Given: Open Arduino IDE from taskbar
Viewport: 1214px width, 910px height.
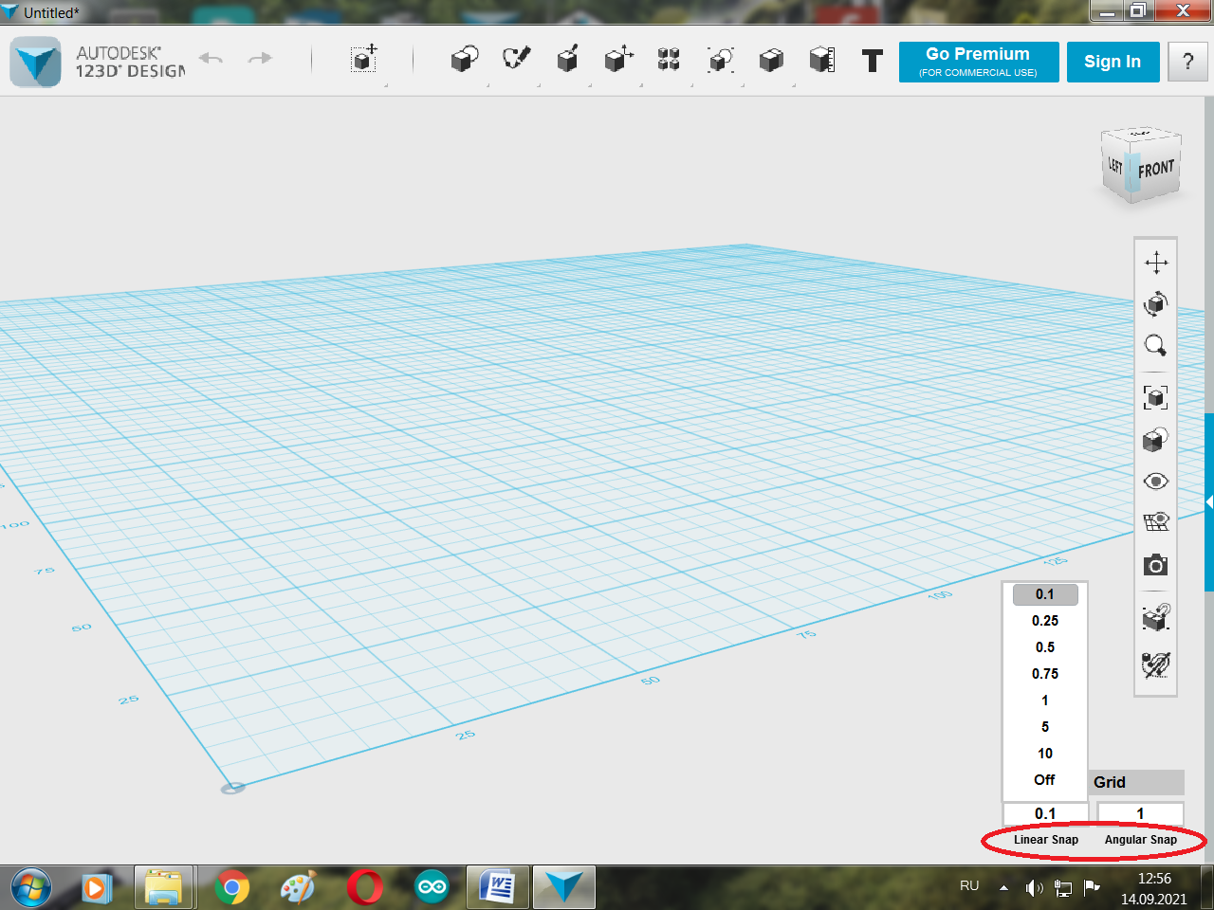Looking at the screenshot, I should click(432, 887).
